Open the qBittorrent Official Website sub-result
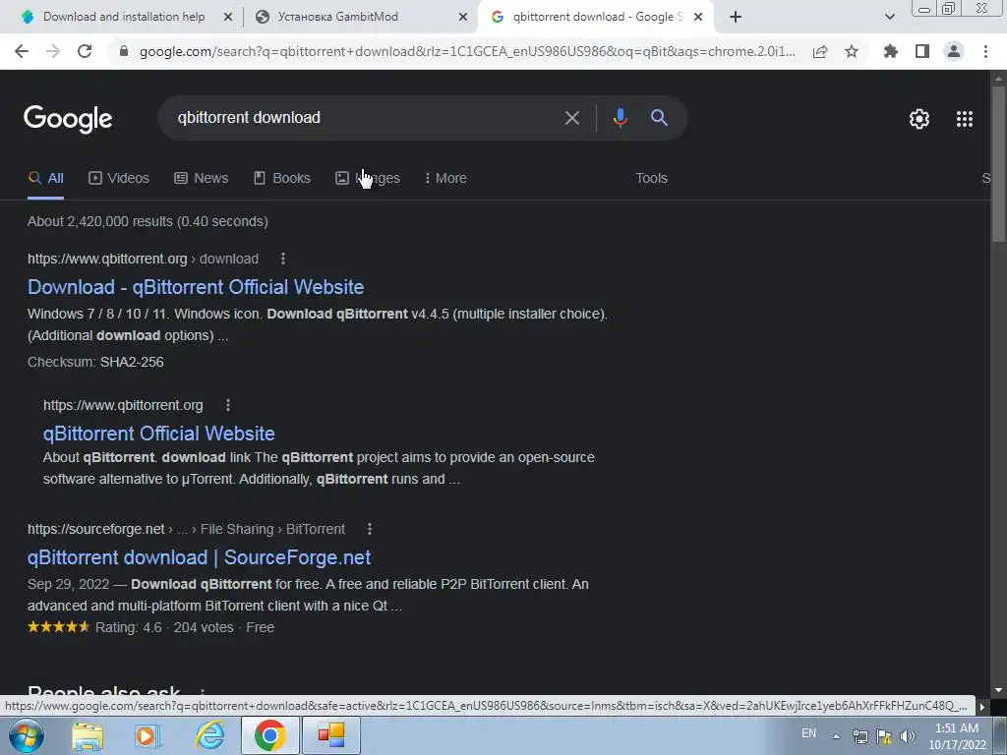Image resolution: width=1007 pixels, height=755 pixels. [158, 434]
